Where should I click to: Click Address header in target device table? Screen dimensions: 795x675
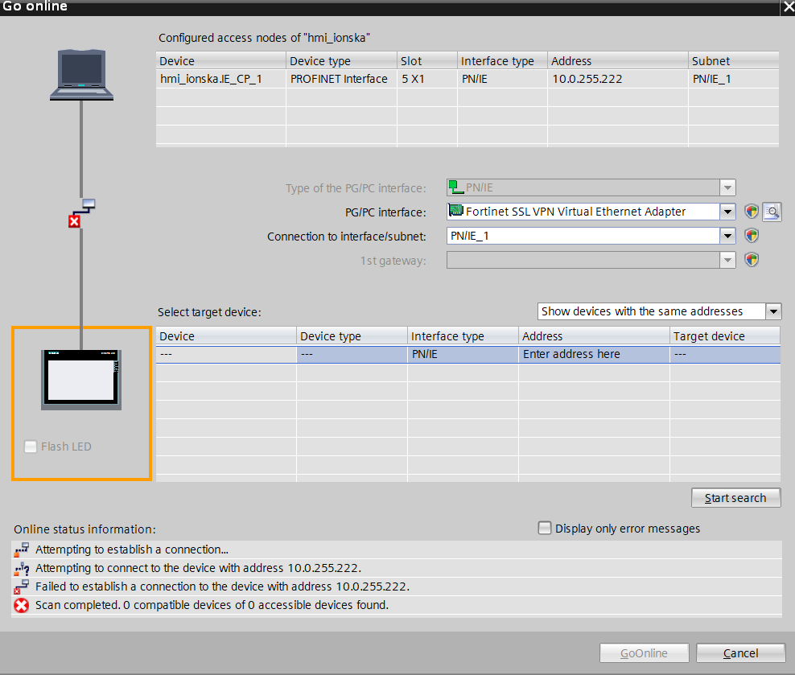pos(594,336)
